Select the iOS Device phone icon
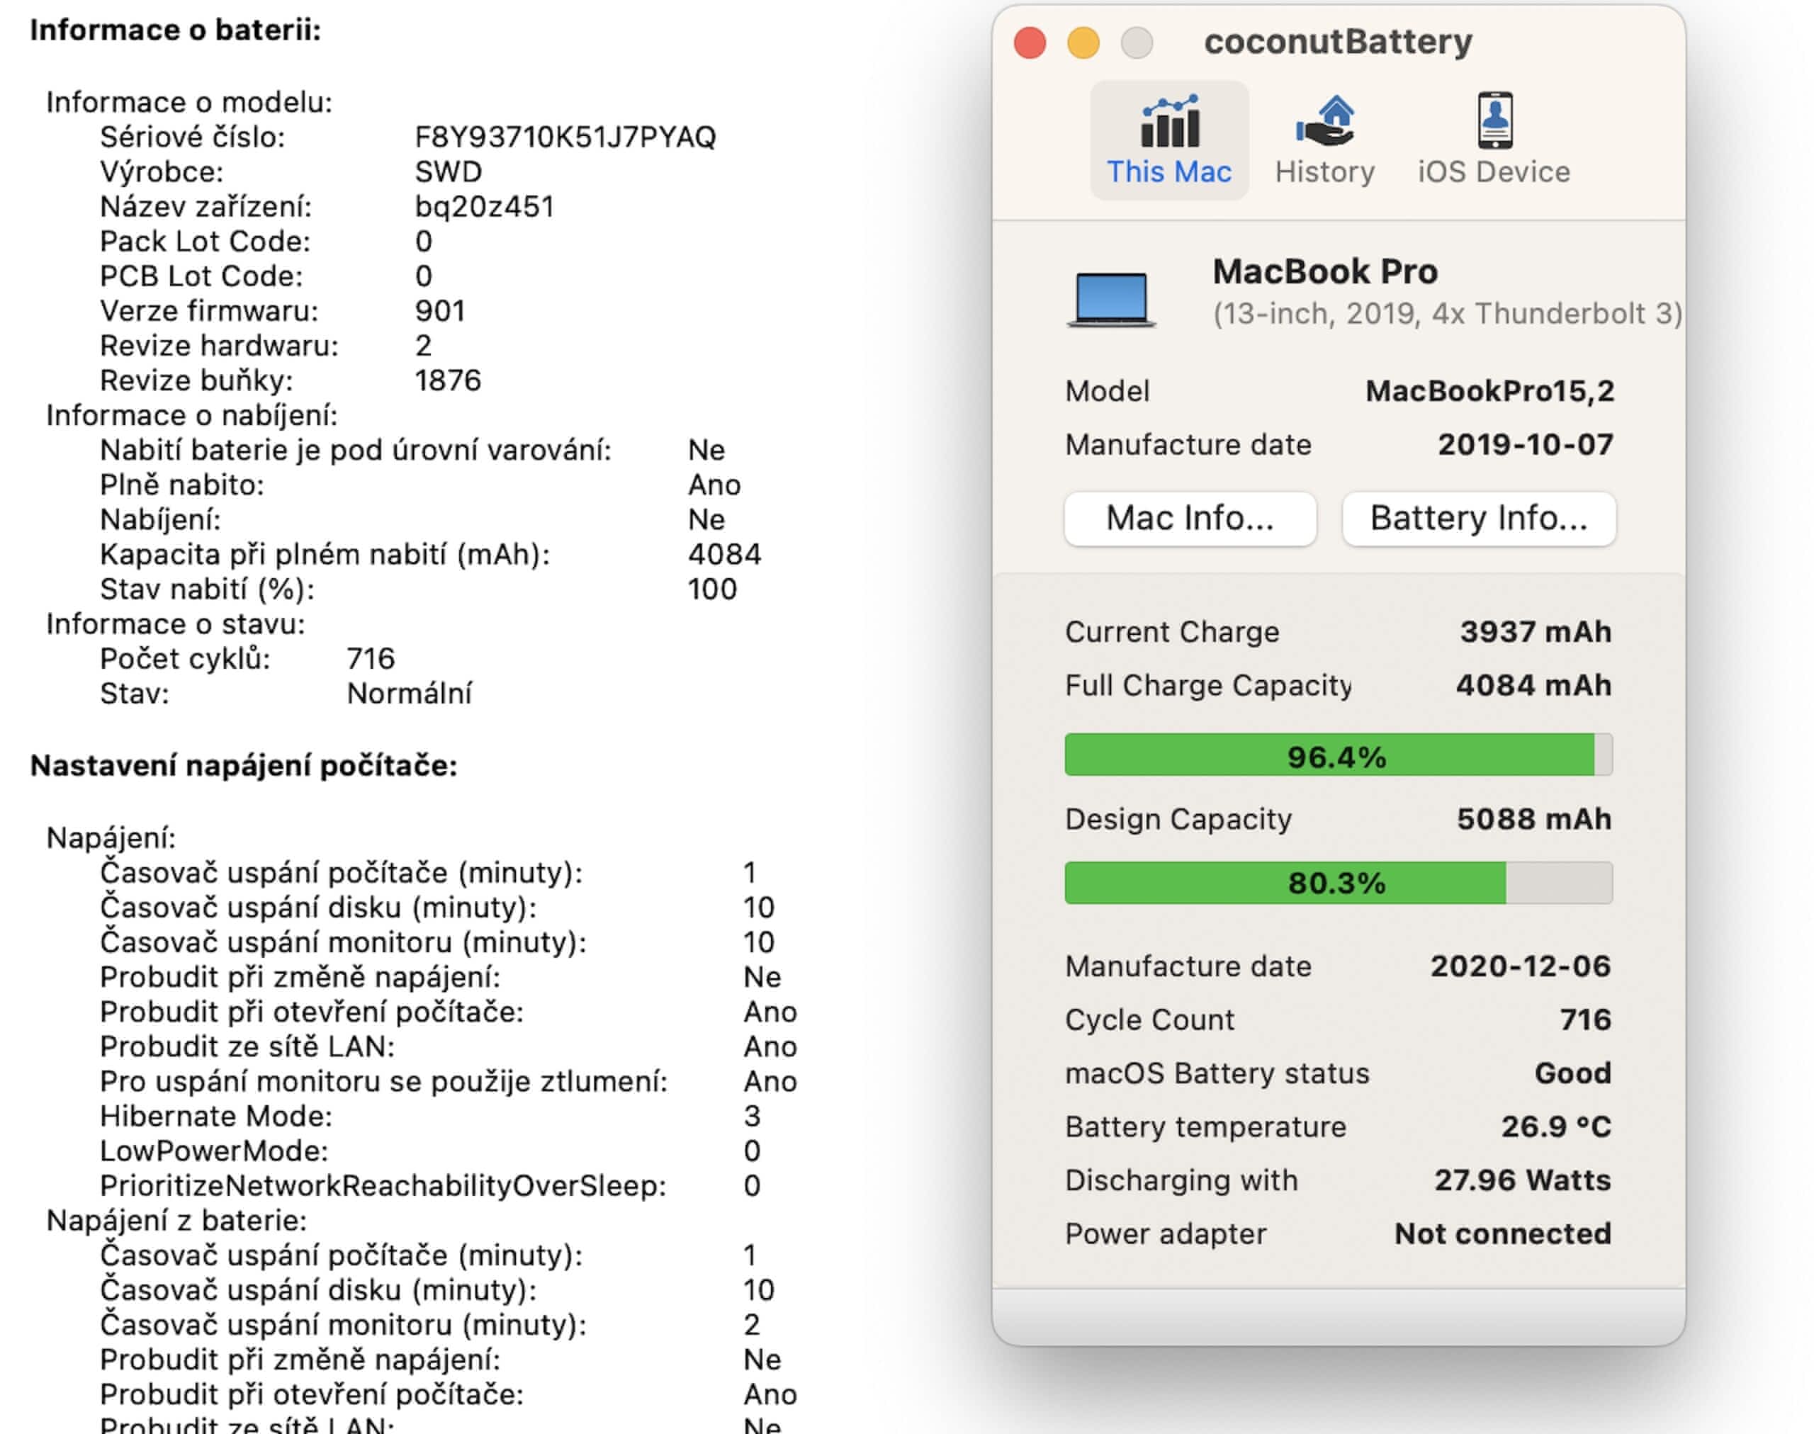 1494,121
